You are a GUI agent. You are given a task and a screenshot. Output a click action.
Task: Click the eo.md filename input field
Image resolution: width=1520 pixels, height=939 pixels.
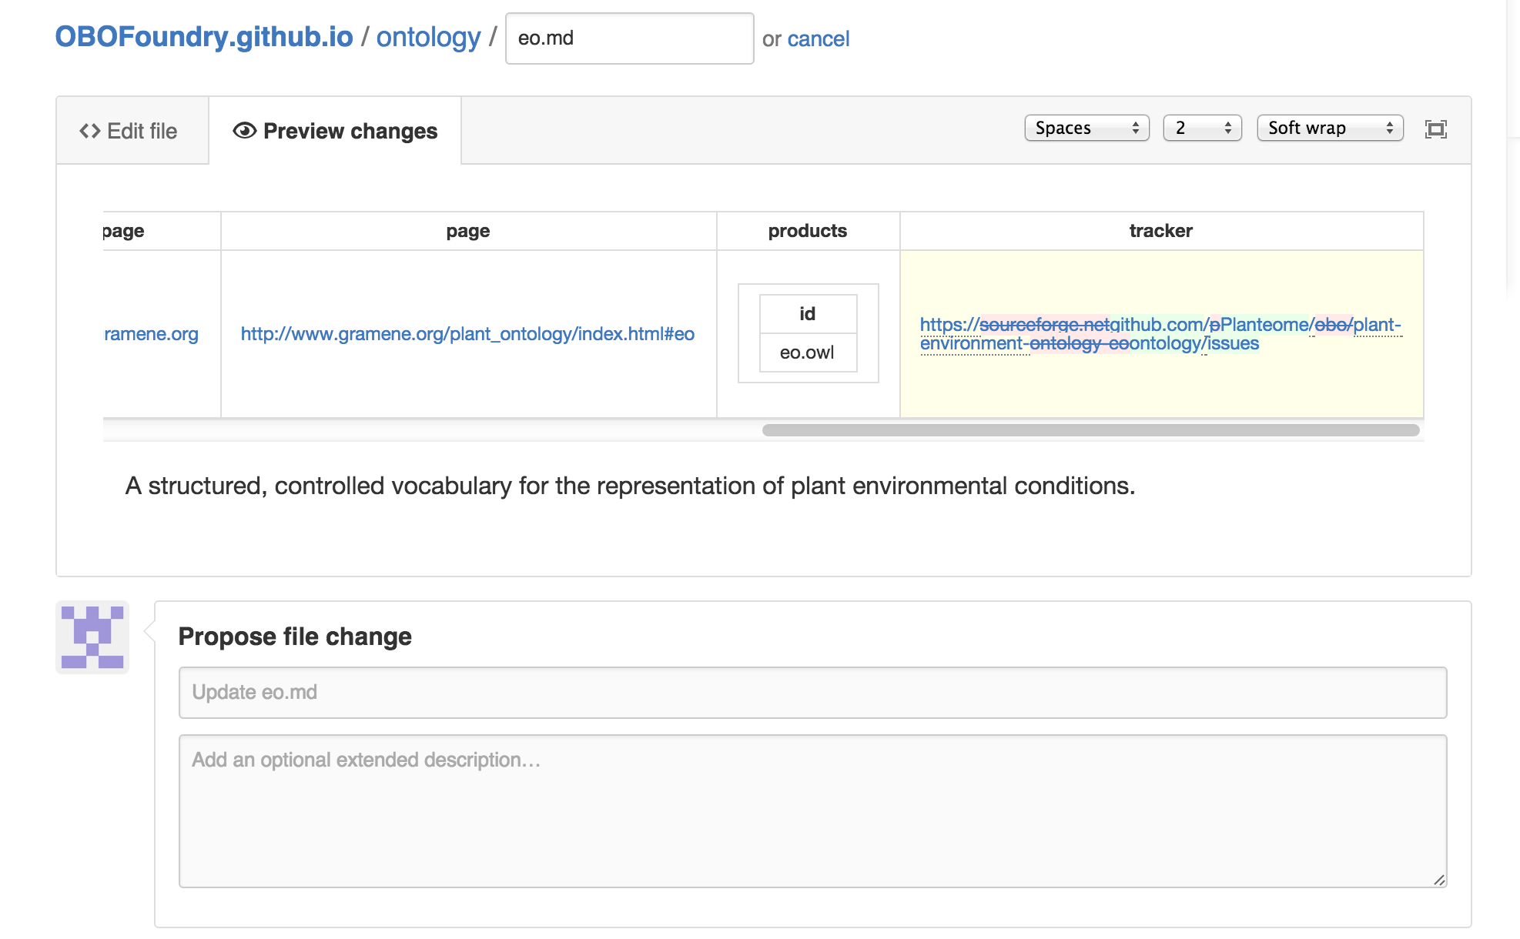pos(628,38)
